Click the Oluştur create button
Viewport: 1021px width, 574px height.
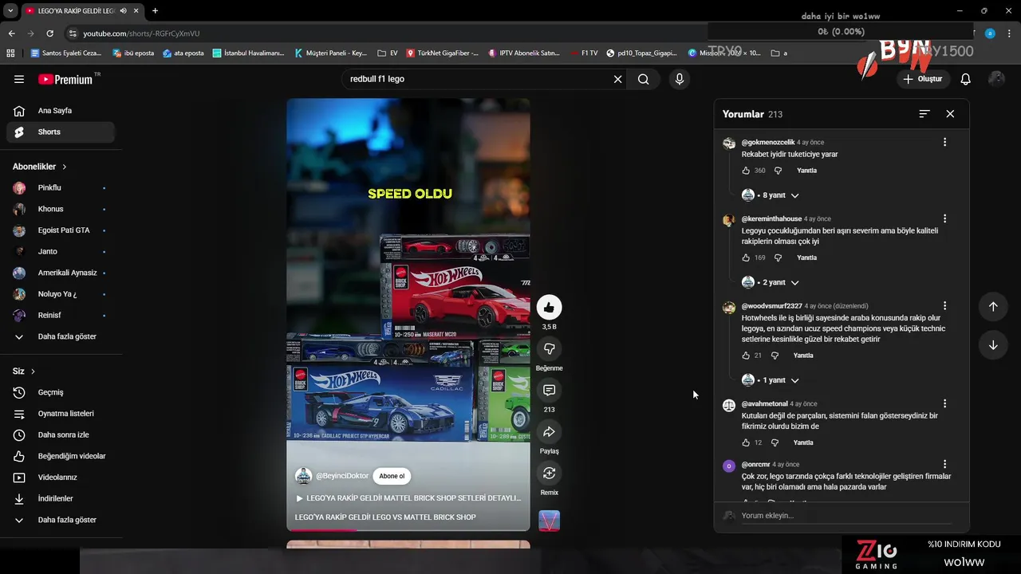coord(923,79)
